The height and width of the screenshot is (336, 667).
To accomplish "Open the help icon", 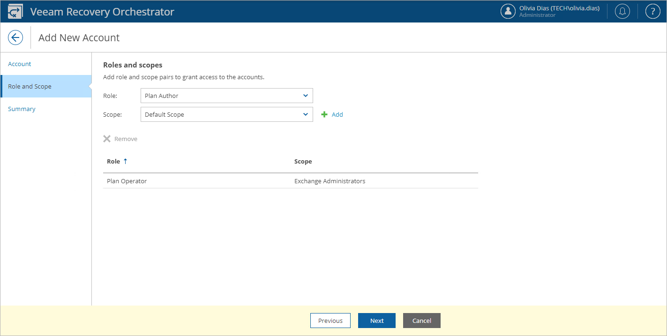I will click(652, 11).
